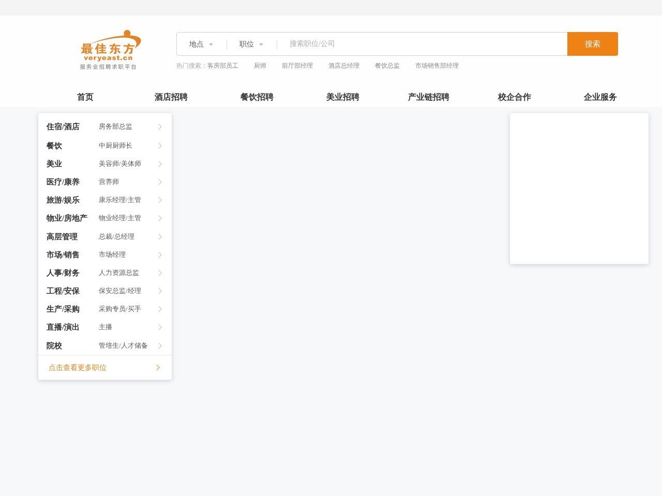Open the 地点 location dropdown
Viewport: 662px width, 496px height.
point(201,44)
